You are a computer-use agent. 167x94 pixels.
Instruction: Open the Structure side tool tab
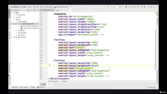[10, 24]
